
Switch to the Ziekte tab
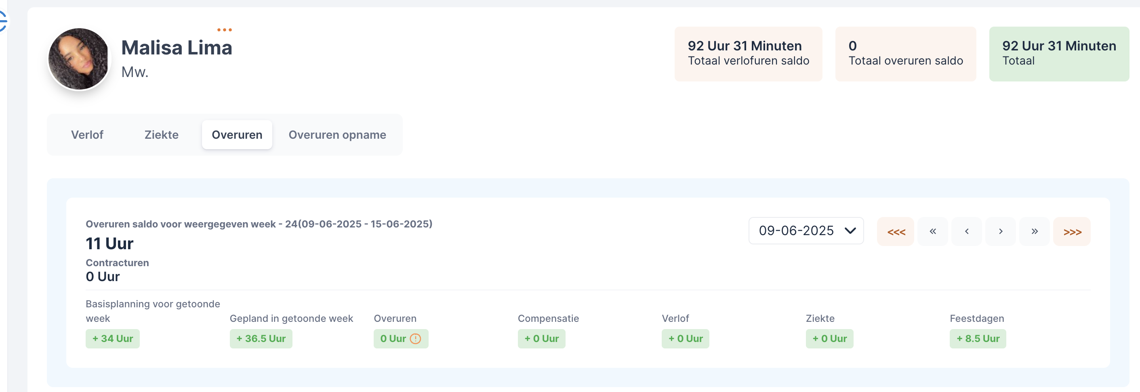(162, 135)
